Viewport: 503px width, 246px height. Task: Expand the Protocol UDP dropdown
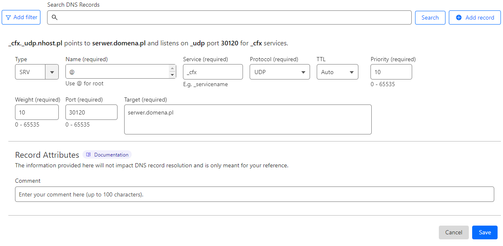click(303, 72)
